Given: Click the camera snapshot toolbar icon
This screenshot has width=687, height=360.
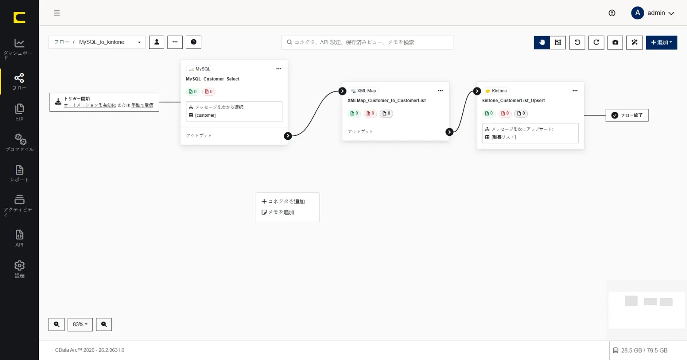Looking at the screenshot, I should point(615,42).
